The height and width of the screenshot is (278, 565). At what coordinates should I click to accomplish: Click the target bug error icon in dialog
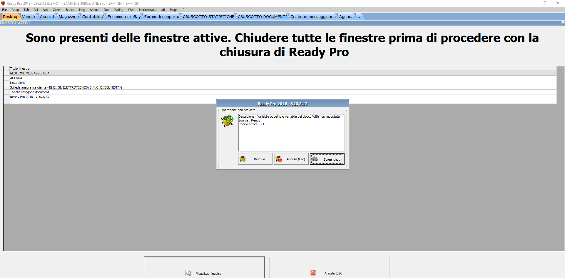click(x=228, y=121)
